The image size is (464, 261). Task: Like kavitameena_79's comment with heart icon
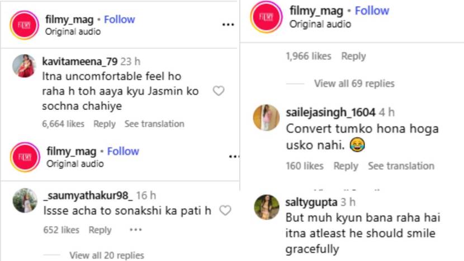[x=219, y=91]
